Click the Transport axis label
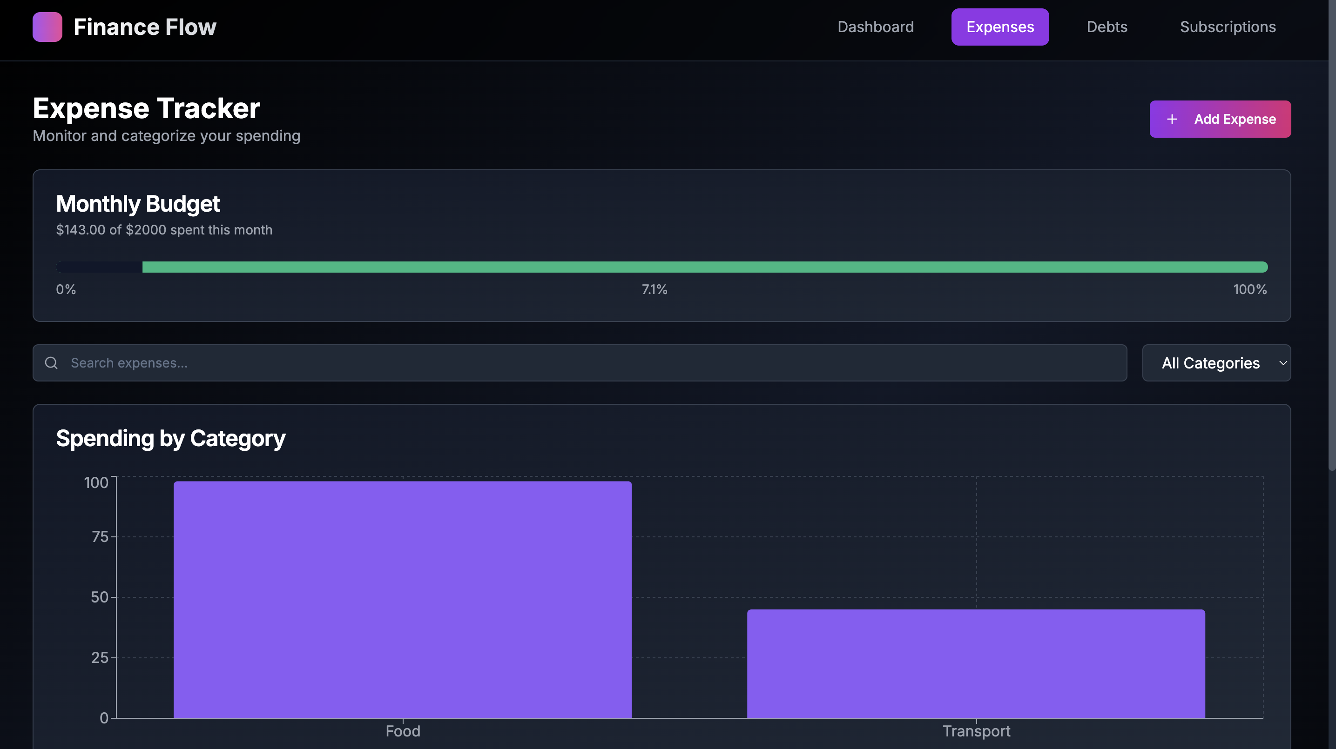1336x749 pixels. tap(976, 731)
